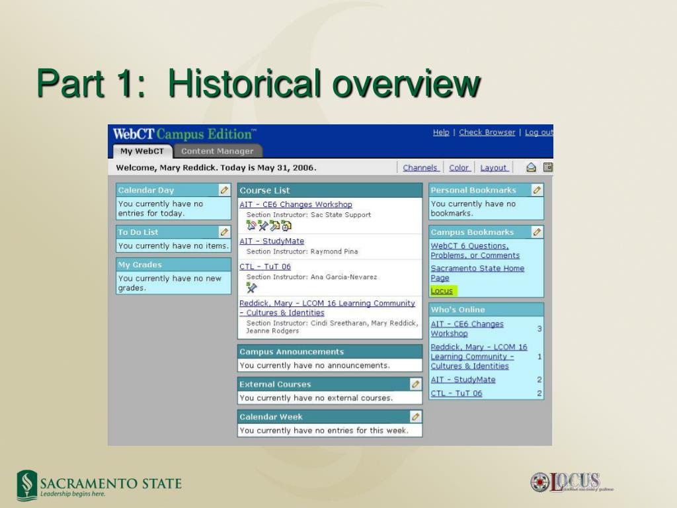This screenshot has width=677, height=508.
Task: Click the WebCT Campus Edition logo
Action: click(184, 134)
